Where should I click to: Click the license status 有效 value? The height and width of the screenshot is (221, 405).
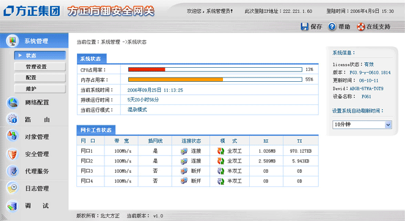point(369,64)
